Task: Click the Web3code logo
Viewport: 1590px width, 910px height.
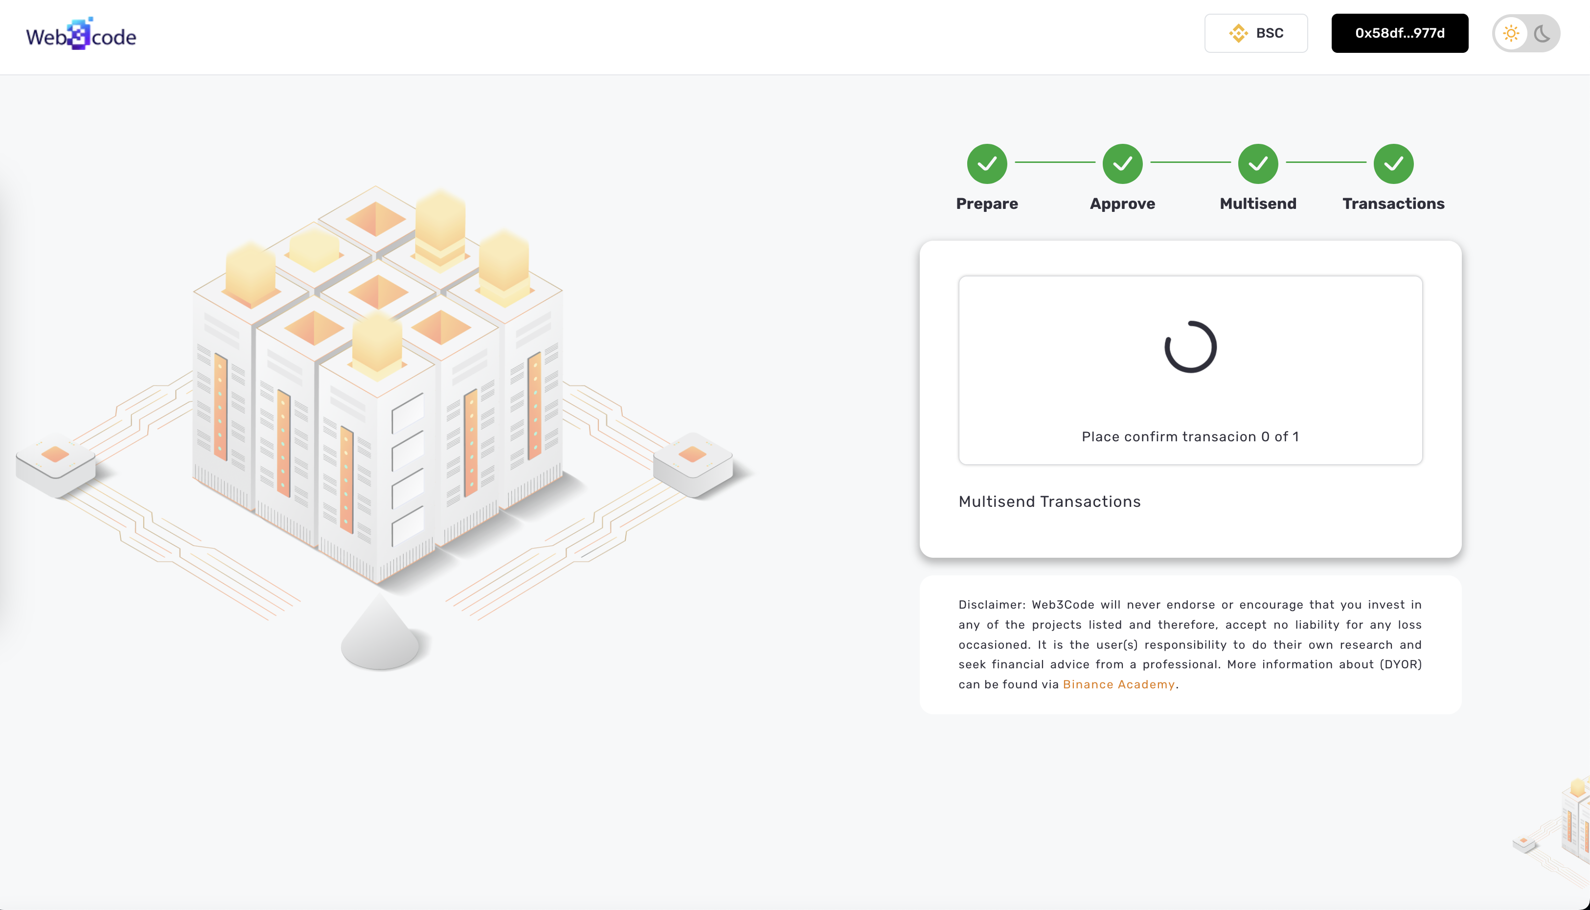Action: 81,34
